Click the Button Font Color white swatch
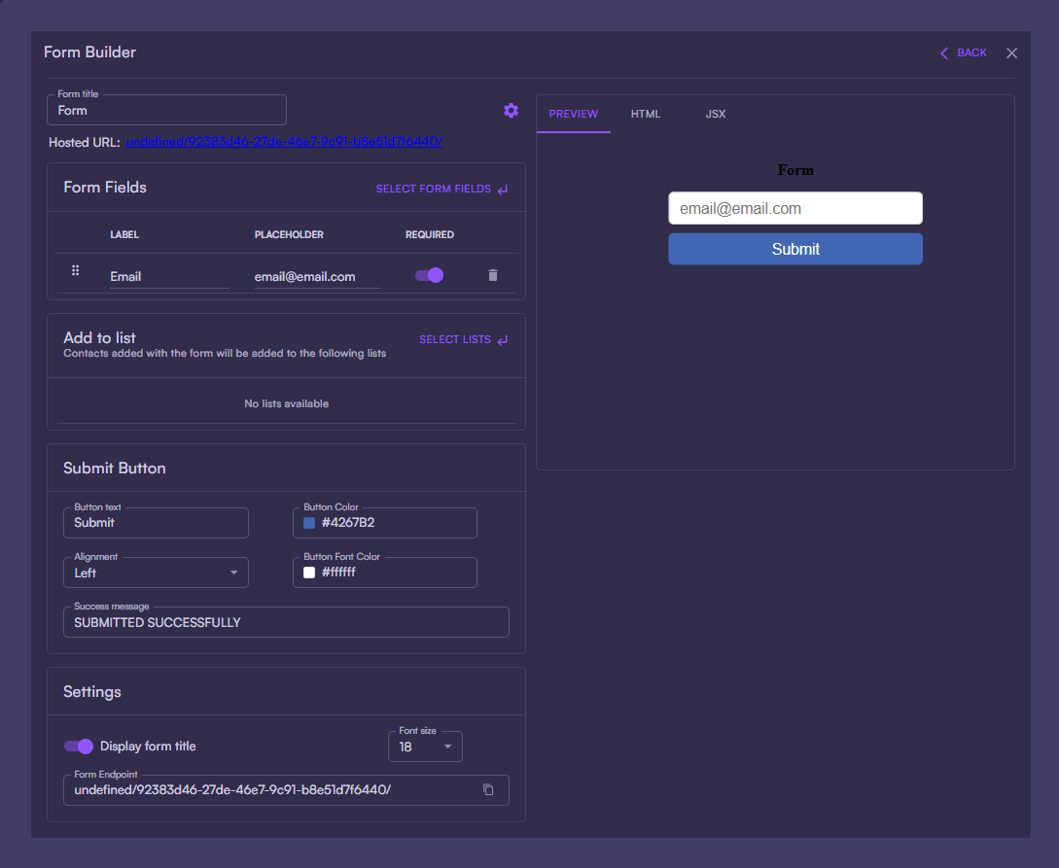 309,573
